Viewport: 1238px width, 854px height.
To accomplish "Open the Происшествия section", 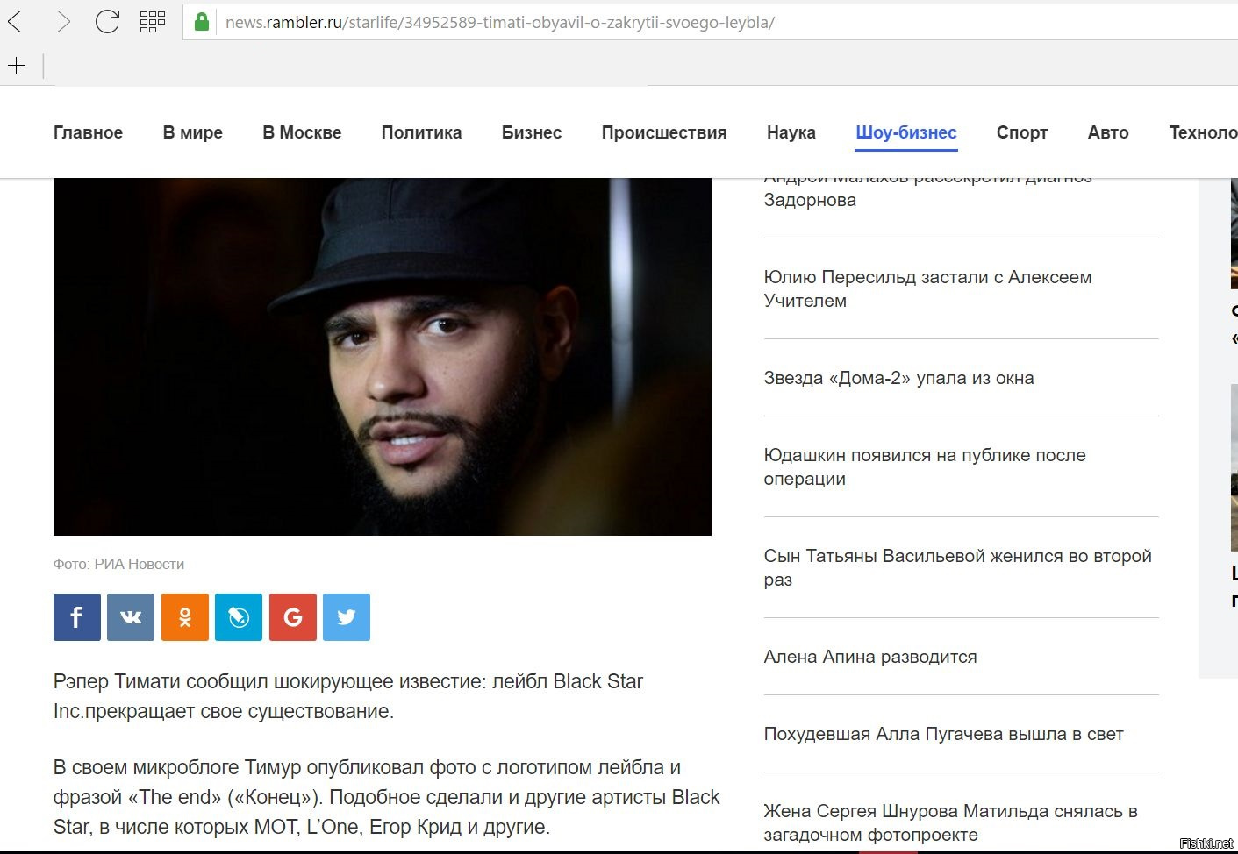I will pos(664,132).
